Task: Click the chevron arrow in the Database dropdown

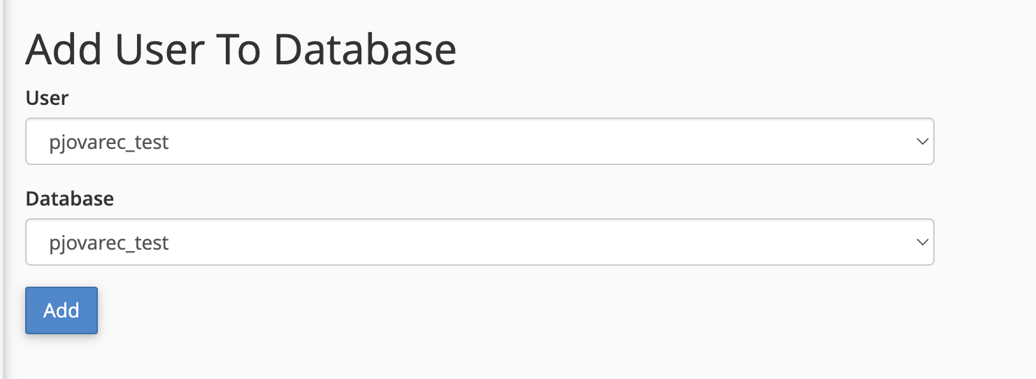Action: (x=922, y=242)
